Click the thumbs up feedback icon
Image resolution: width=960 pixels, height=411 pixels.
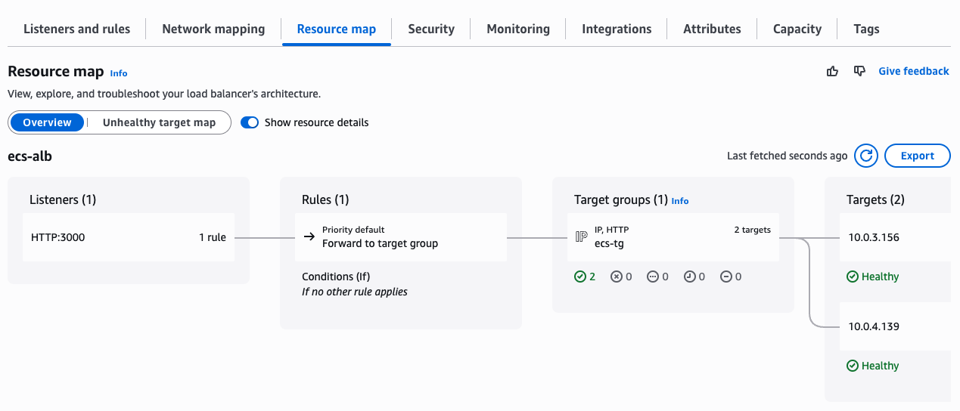832,71
